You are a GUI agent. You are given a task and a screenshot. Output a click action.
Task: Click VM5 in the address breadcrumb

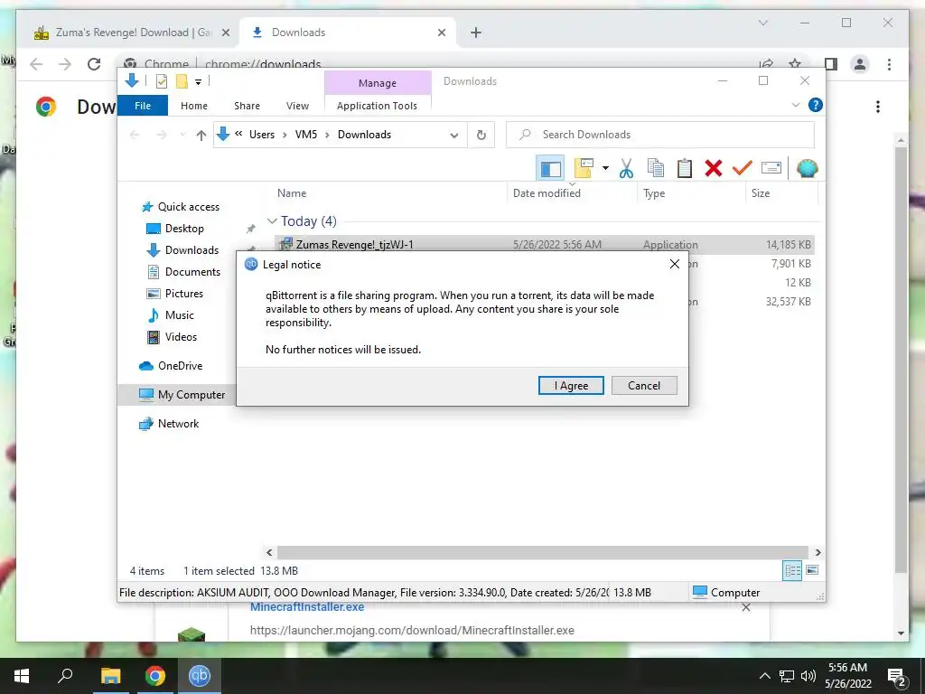click(305, 135)
